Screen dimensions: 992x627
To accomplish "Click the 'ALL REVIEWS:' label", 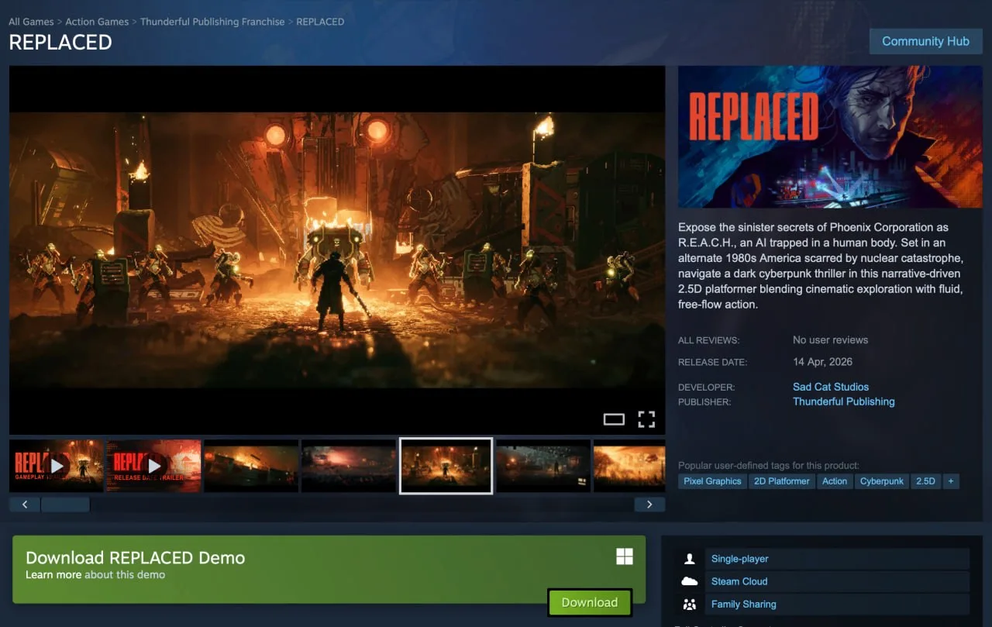I will point(709,340).
